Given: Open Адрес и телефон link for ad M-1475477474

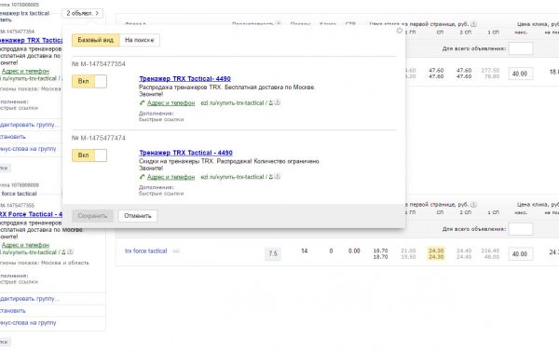Looking at the screenshot, I should (x=170, y=177).
